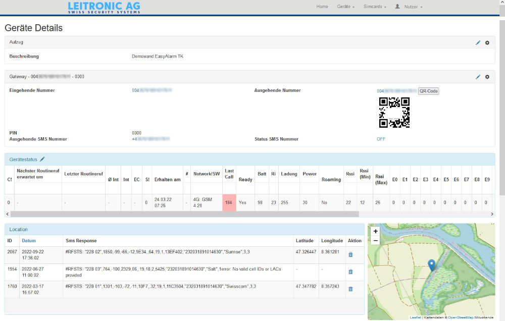
Task: Click the edit pencil in Aufzug panel
Action: (x=478, y=43)
